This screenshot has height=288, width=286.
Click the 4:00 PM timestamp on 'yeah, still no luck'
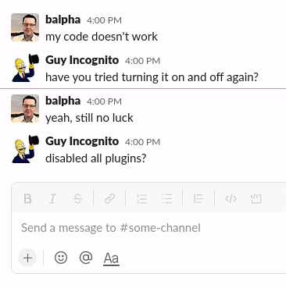tap(104, 101)
